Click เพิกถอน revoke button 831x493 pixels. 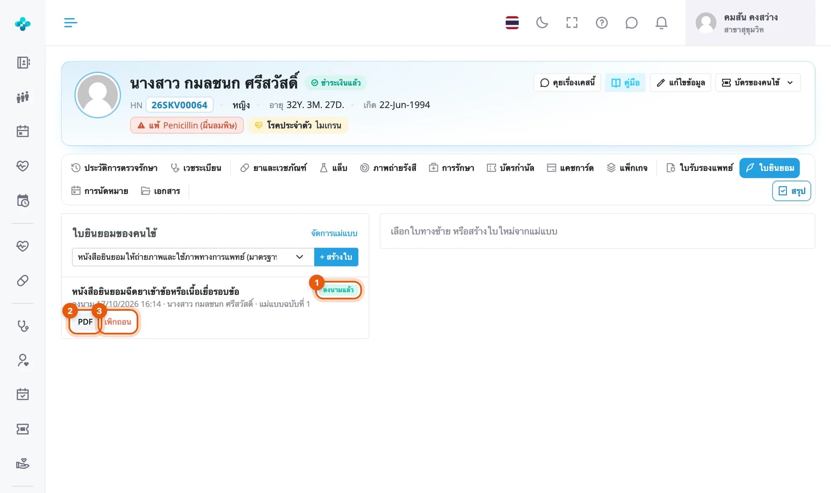pyautogui.click(x=118, y=322)
